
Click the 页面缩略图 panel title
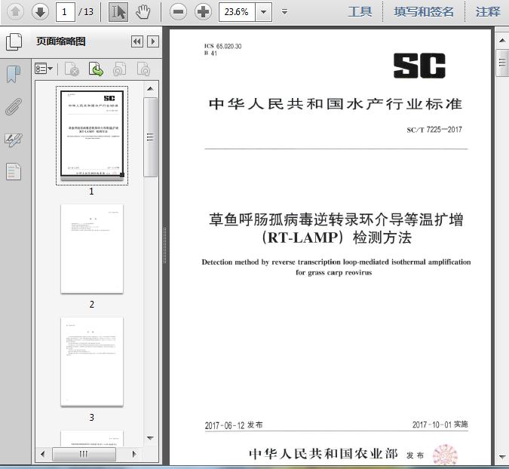coord(61,41)
